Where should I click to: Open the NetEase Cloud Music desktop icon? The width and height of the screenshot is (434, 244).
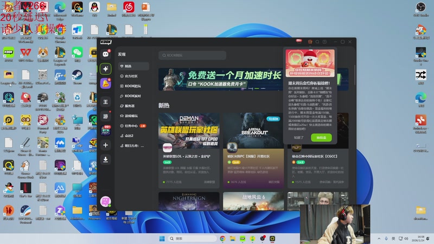[129, 9]
